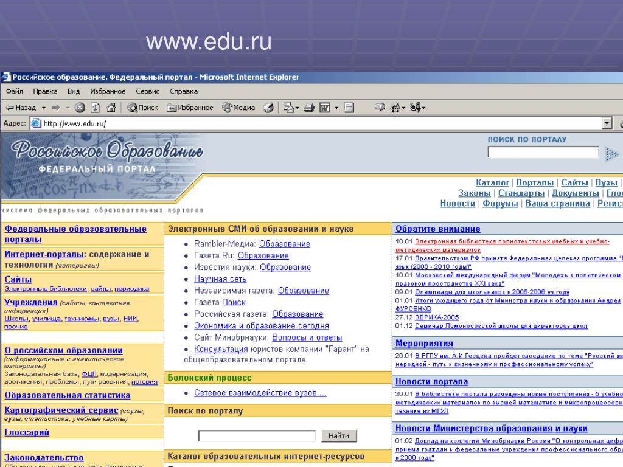Click the last toolbar icon with dropdown
This screenshot has width=623, height=467.
[417, 107]
